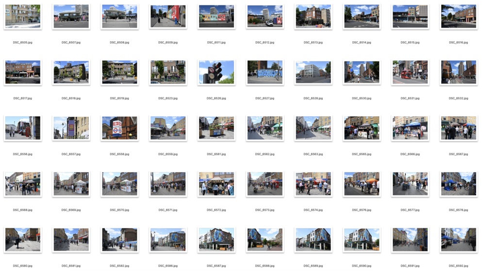
Task: Choose the red bus photo DSC_6531.jpg
Action: 410,72
